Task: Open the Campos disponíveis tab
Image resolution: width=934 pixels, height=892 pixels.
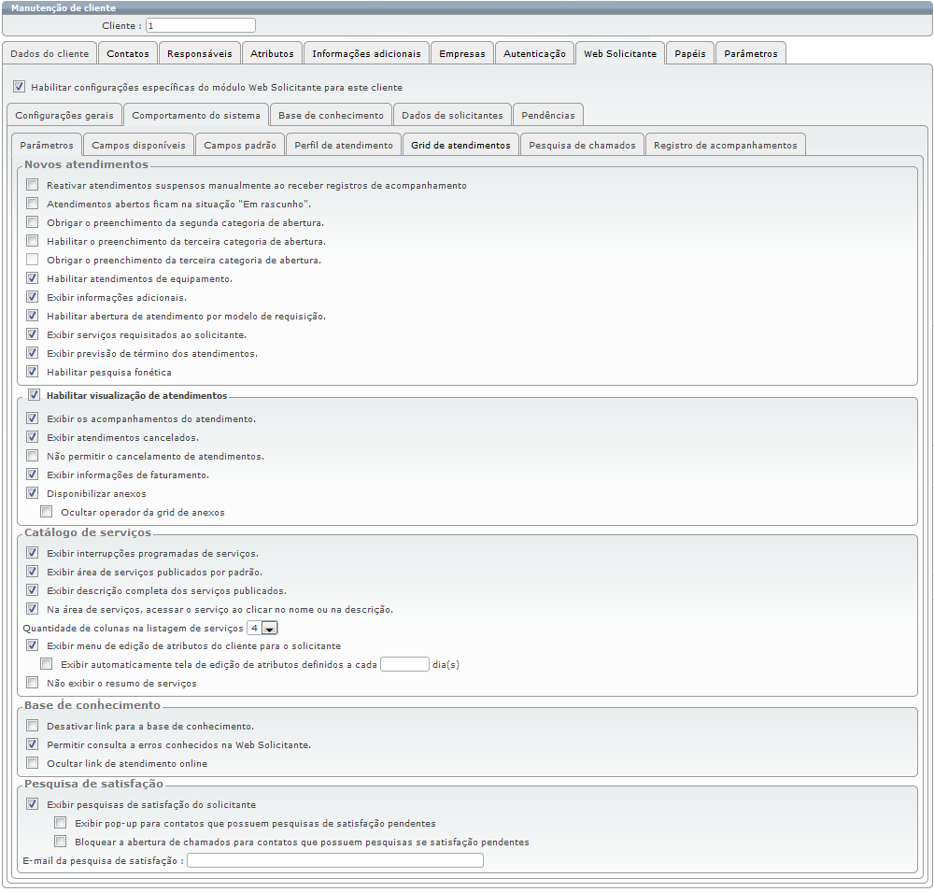Action: point(139,145)
